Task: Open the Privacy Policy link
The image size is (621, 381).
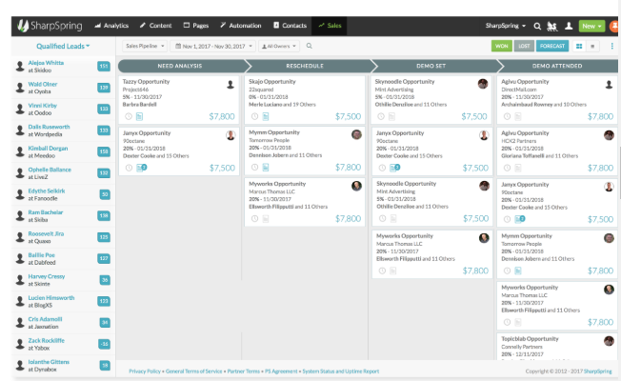Action: (x=145, y=371)
